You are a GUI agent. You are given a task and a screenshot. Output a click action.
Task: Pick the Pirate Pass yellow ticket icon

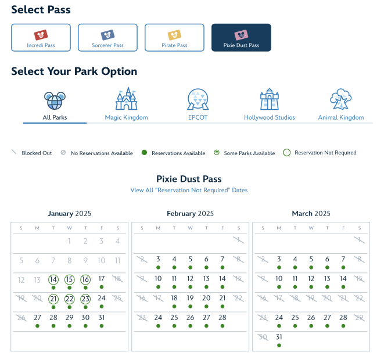tap(174, 35)
